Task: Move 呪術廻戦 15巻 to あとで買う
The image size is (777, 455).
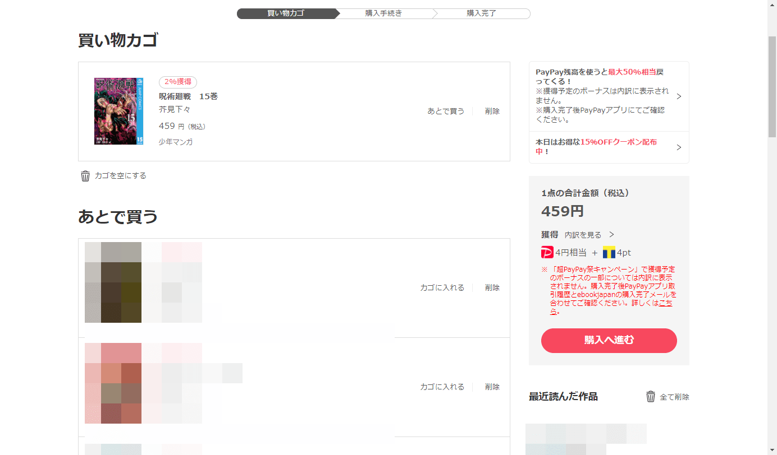Action: 446,112
